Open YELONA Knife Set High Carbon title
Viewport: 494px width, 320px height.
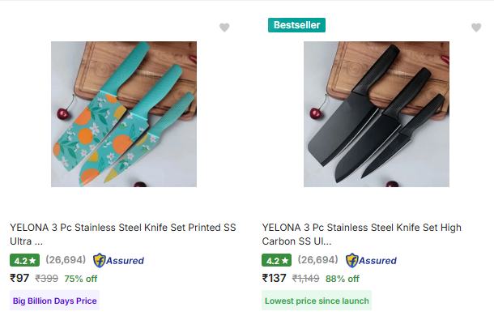click(362, 234)
